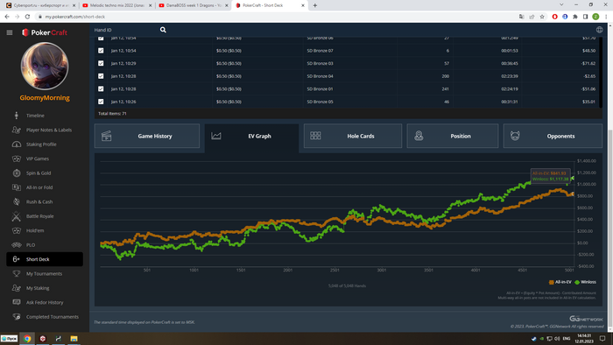The height and width of the screenshot is (345, 613).
Task: Toggle the All-in-EV orange legend swatch
Action: [x=551, y=282]
